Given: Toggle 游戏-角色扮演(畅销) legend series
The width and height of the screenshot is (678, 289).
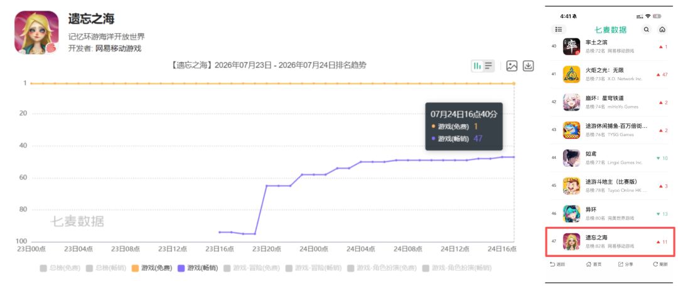Looking at the screenshot, I should pos(456,268).
